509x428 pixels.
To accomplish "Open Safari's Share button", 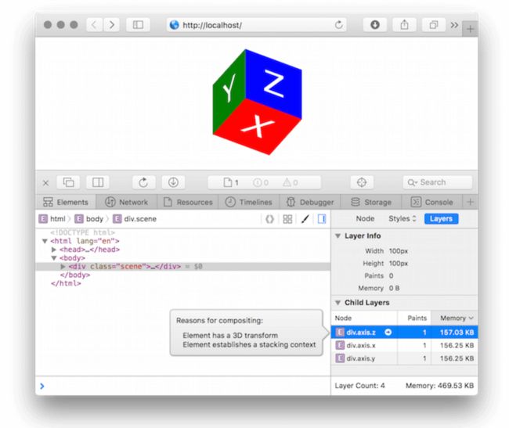I will 404,25.
